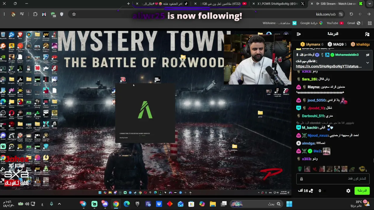This screenshot has height=210, width=374.
Task: Select the sunglasses emoji in emote bar
Action: tap(362, 169)
